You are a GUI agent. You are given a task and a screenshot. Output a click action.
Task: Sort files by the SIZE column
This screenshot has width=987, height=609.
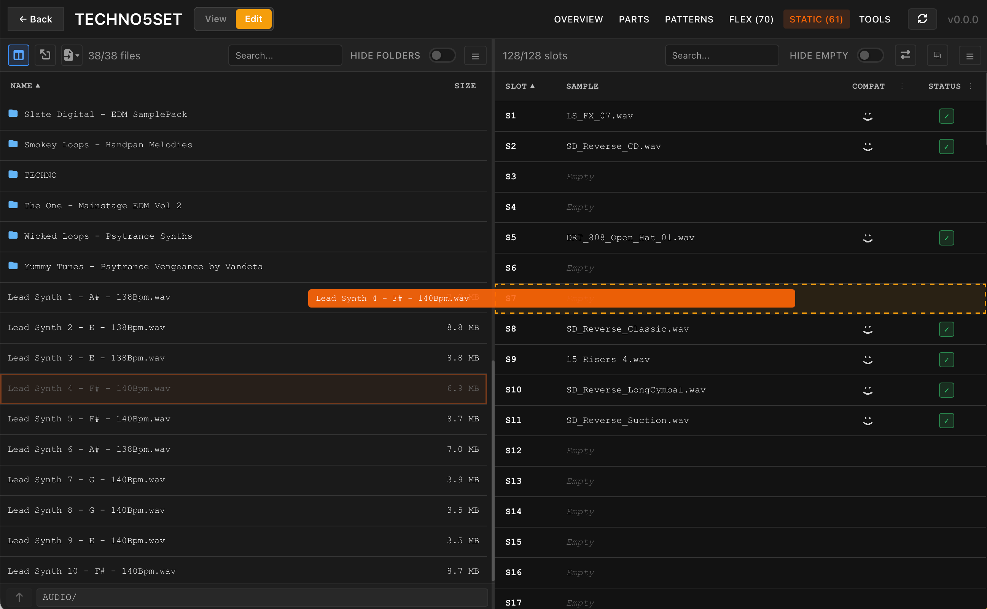465,86
